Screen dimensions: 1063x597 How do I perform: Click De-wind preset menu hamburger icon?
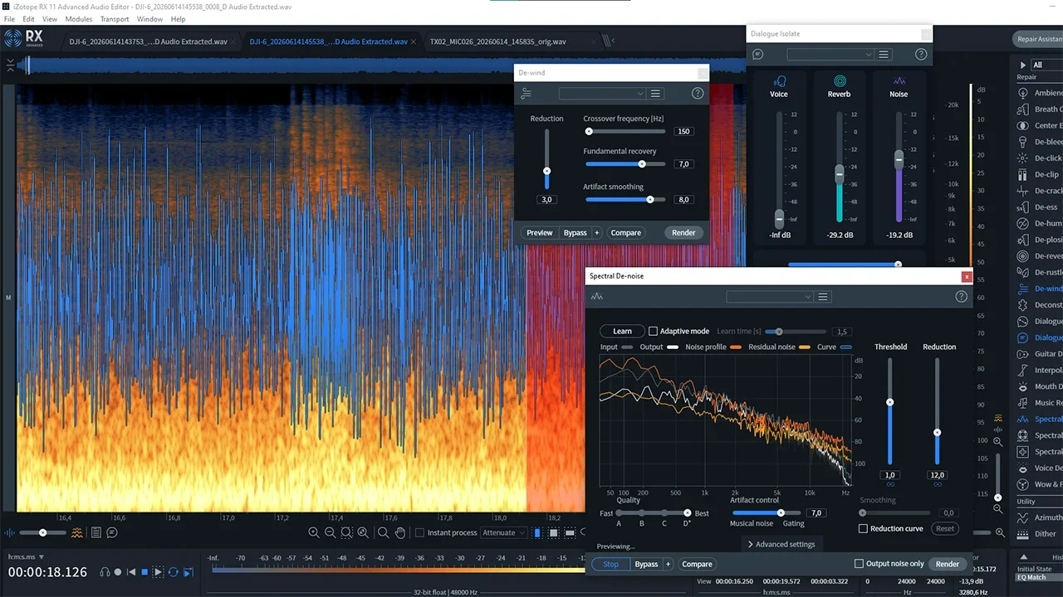click(x=656, y=94)
